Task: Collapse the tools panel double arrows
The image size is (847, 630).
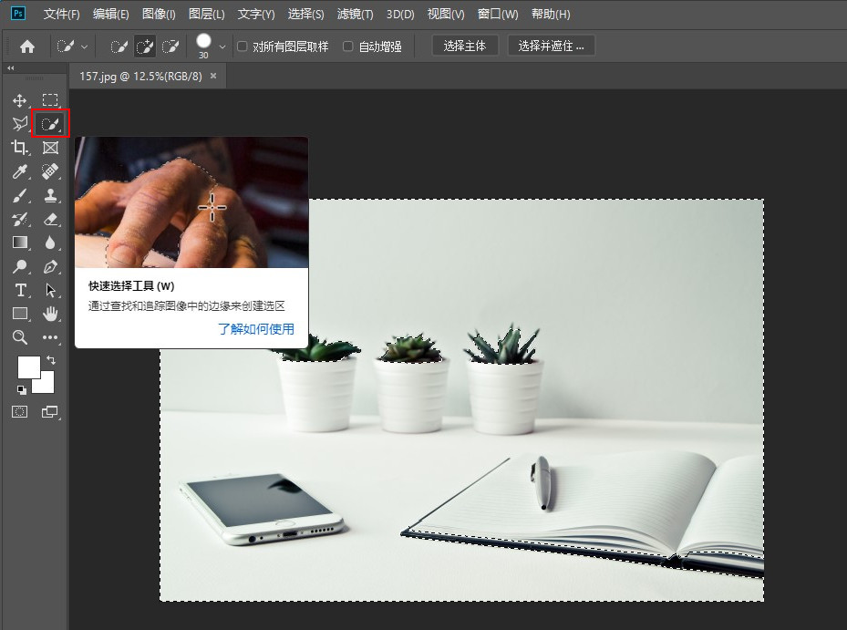Action: coord(10,68)
